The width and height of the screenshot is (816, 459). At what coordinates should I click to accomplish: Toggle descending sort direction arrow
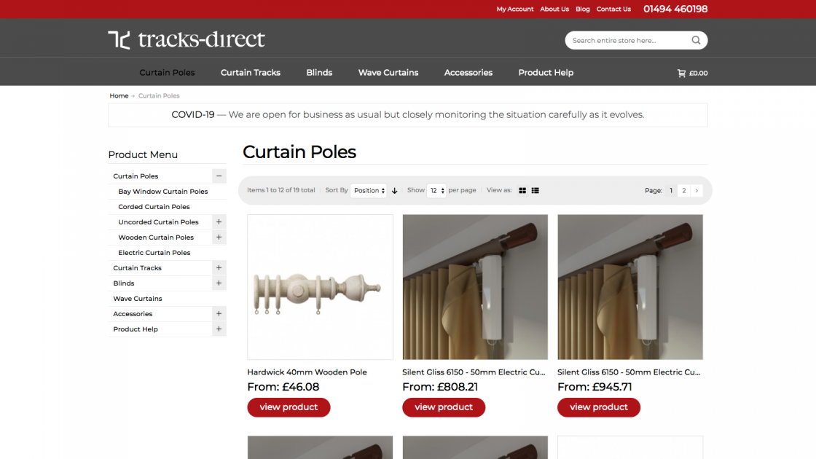click(395, 191)
